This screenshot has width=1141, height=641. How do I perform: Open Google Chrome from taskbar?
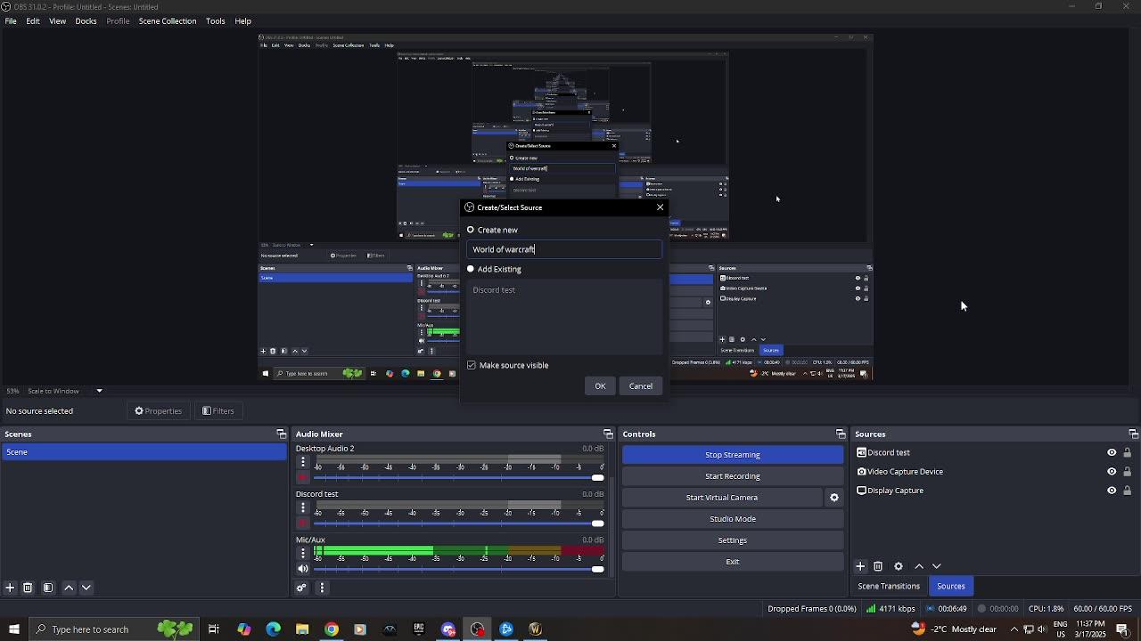(x=332, y=629)
